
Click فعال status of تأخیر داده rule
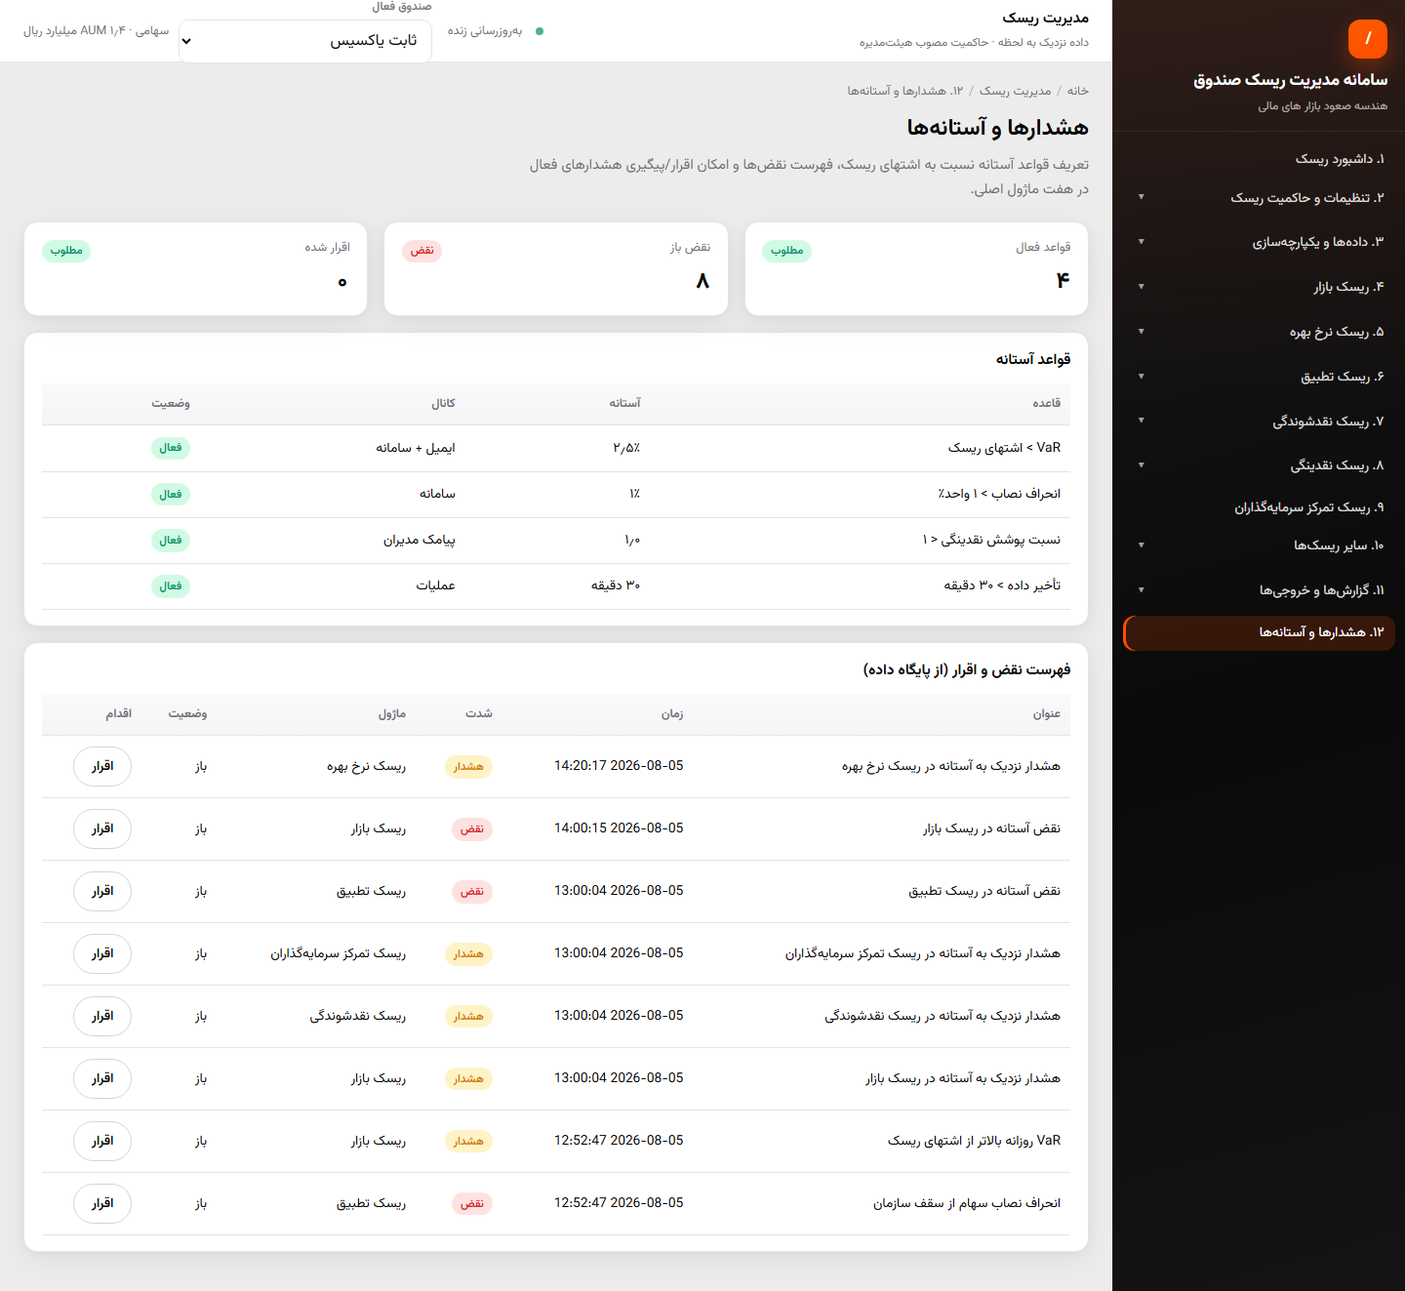click(171, 585)
